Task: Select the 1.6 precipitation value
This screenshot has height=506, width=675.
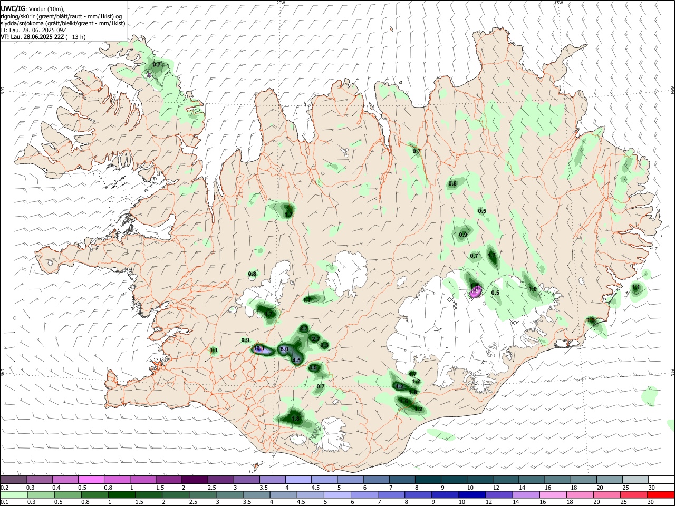Action: [x=404, y=401]
